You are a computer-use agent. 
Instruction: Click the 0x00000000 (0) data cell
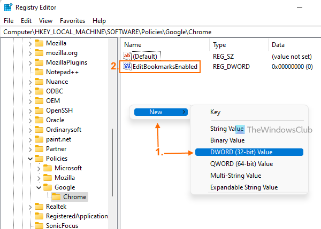[x=292, y=67]
